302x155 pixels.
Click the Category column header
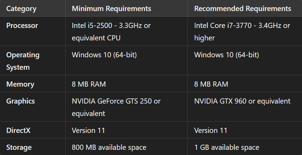coord(21,9)
